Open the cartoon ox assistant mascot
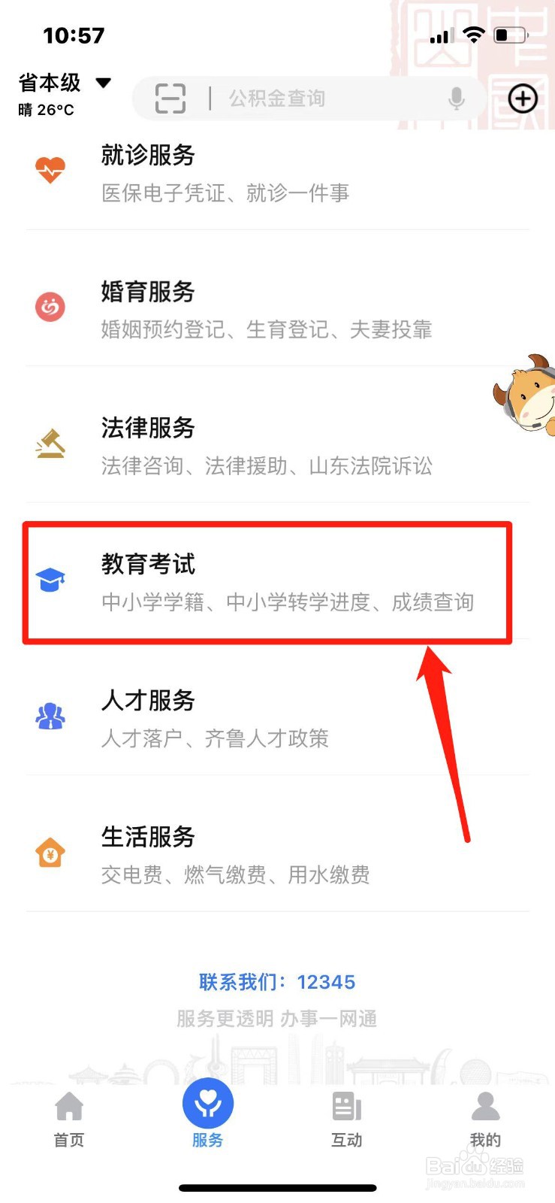Image resolution: width=555 pixels, height=1203 pixels. point(525,394)
